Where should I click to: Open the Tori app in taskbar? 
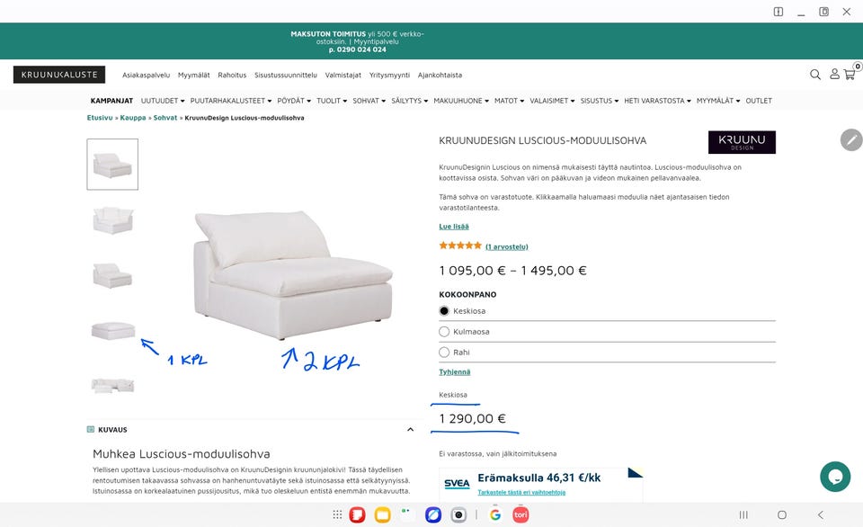coord(520,515)
